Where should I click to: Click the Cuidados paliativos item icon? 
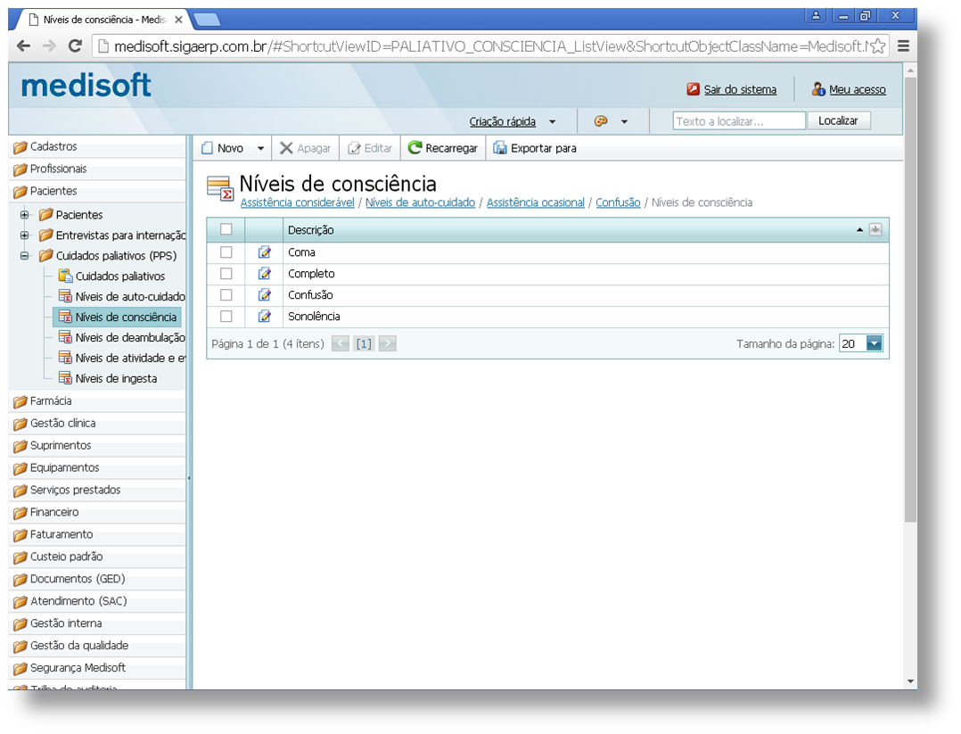pyautogui.click(x=65, y=276)
